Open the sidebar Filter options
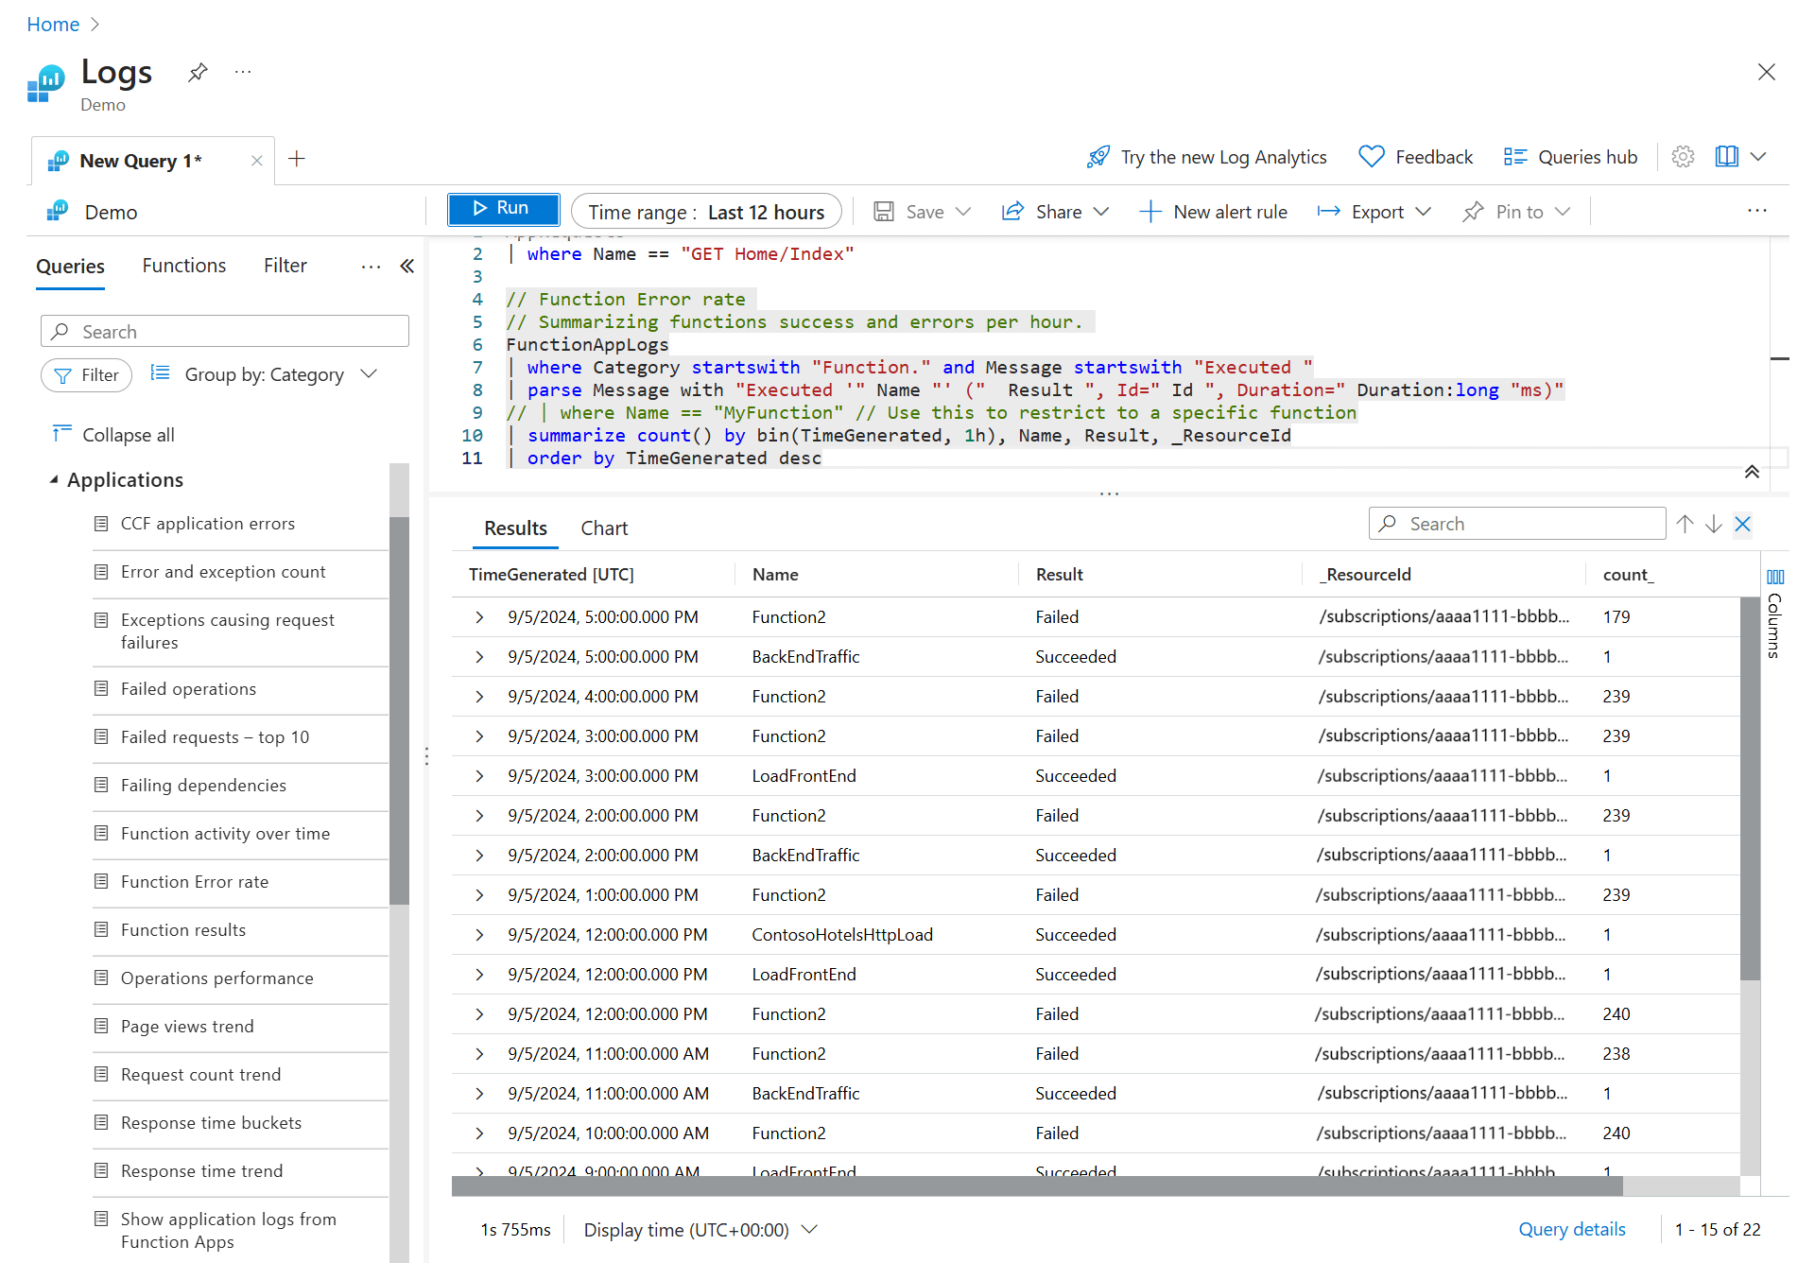 (86, 374)
